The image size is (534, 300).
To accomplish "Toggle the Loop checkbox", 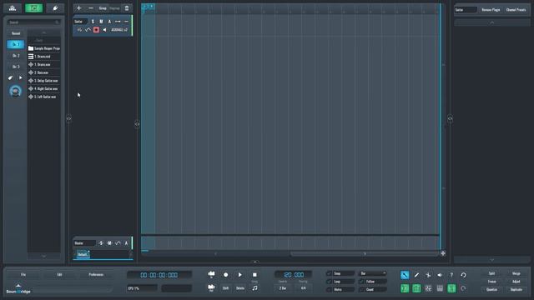I will (x=329, y=282).
